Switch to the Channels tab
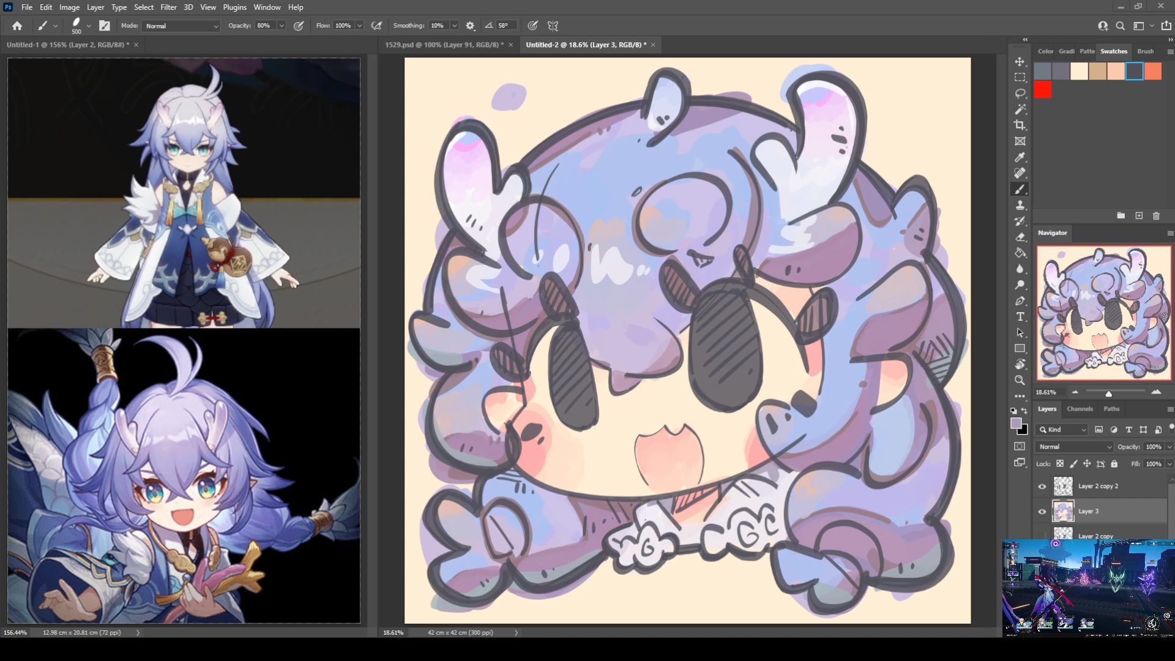Screen dimensions: 1175x661 point(1080,409)
